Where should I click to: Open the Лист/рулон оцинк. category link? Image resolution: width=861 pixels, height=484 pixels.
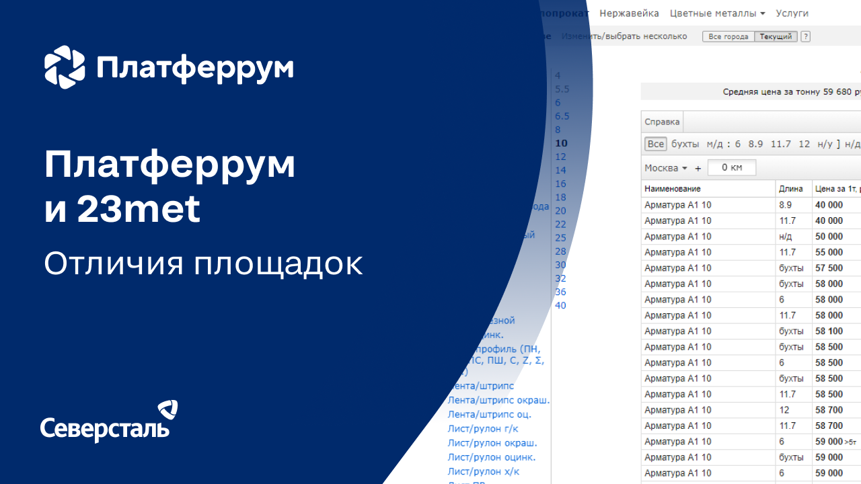point(492,457)
